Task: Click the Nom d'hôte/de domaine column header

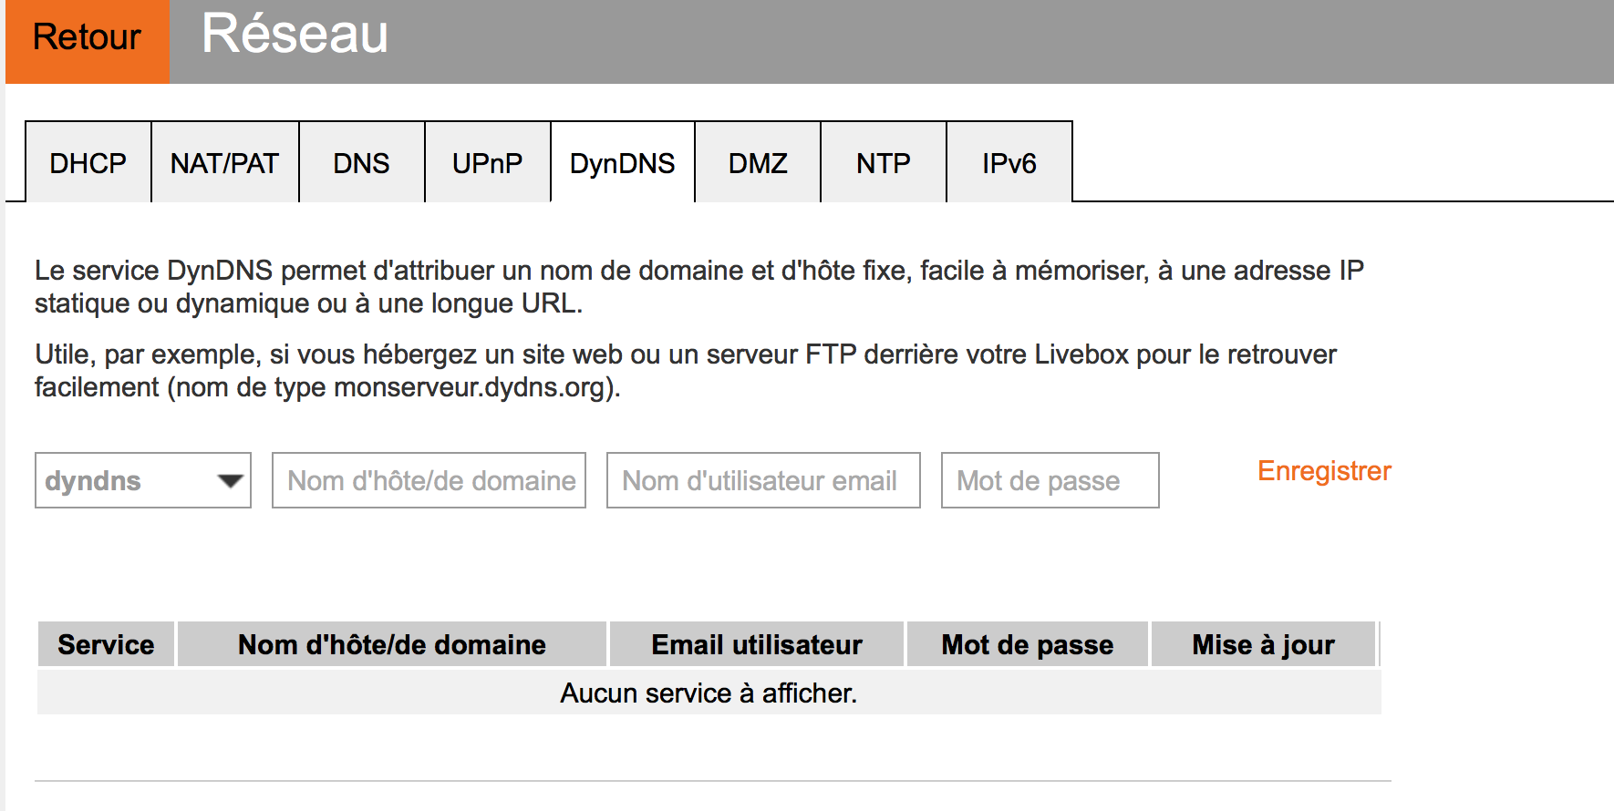Action: [392, 644]
